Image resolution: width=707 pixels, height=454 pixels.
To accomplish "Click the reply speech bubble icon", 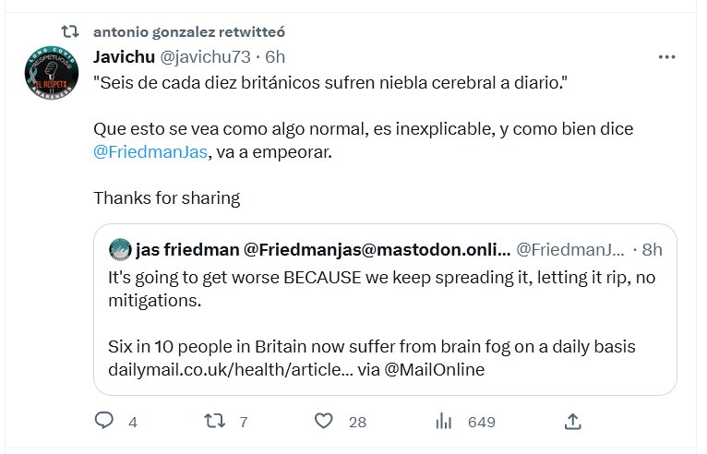I will click(x=104, y=421).
